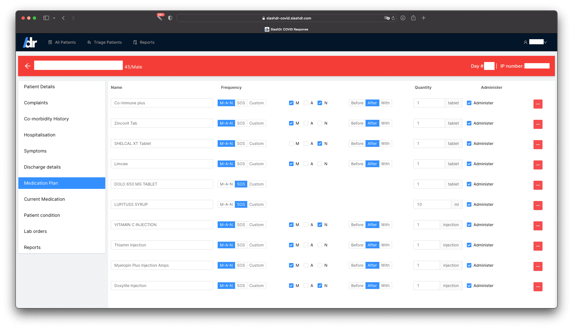Remove the Co-Immune plus medication row
573x329 pixels.
tap(538, 104)
